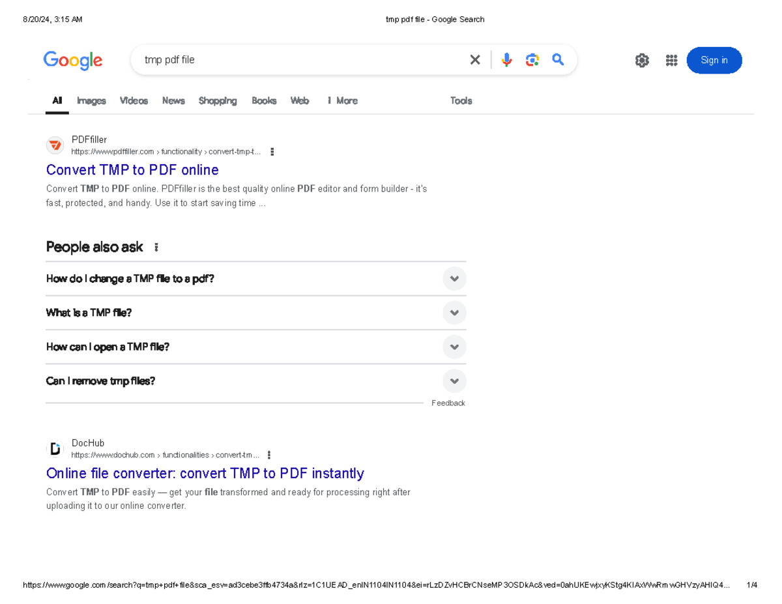Open the "Convert TMP to PDF online" result
This screenshot has height=604, width=782.
132,170
